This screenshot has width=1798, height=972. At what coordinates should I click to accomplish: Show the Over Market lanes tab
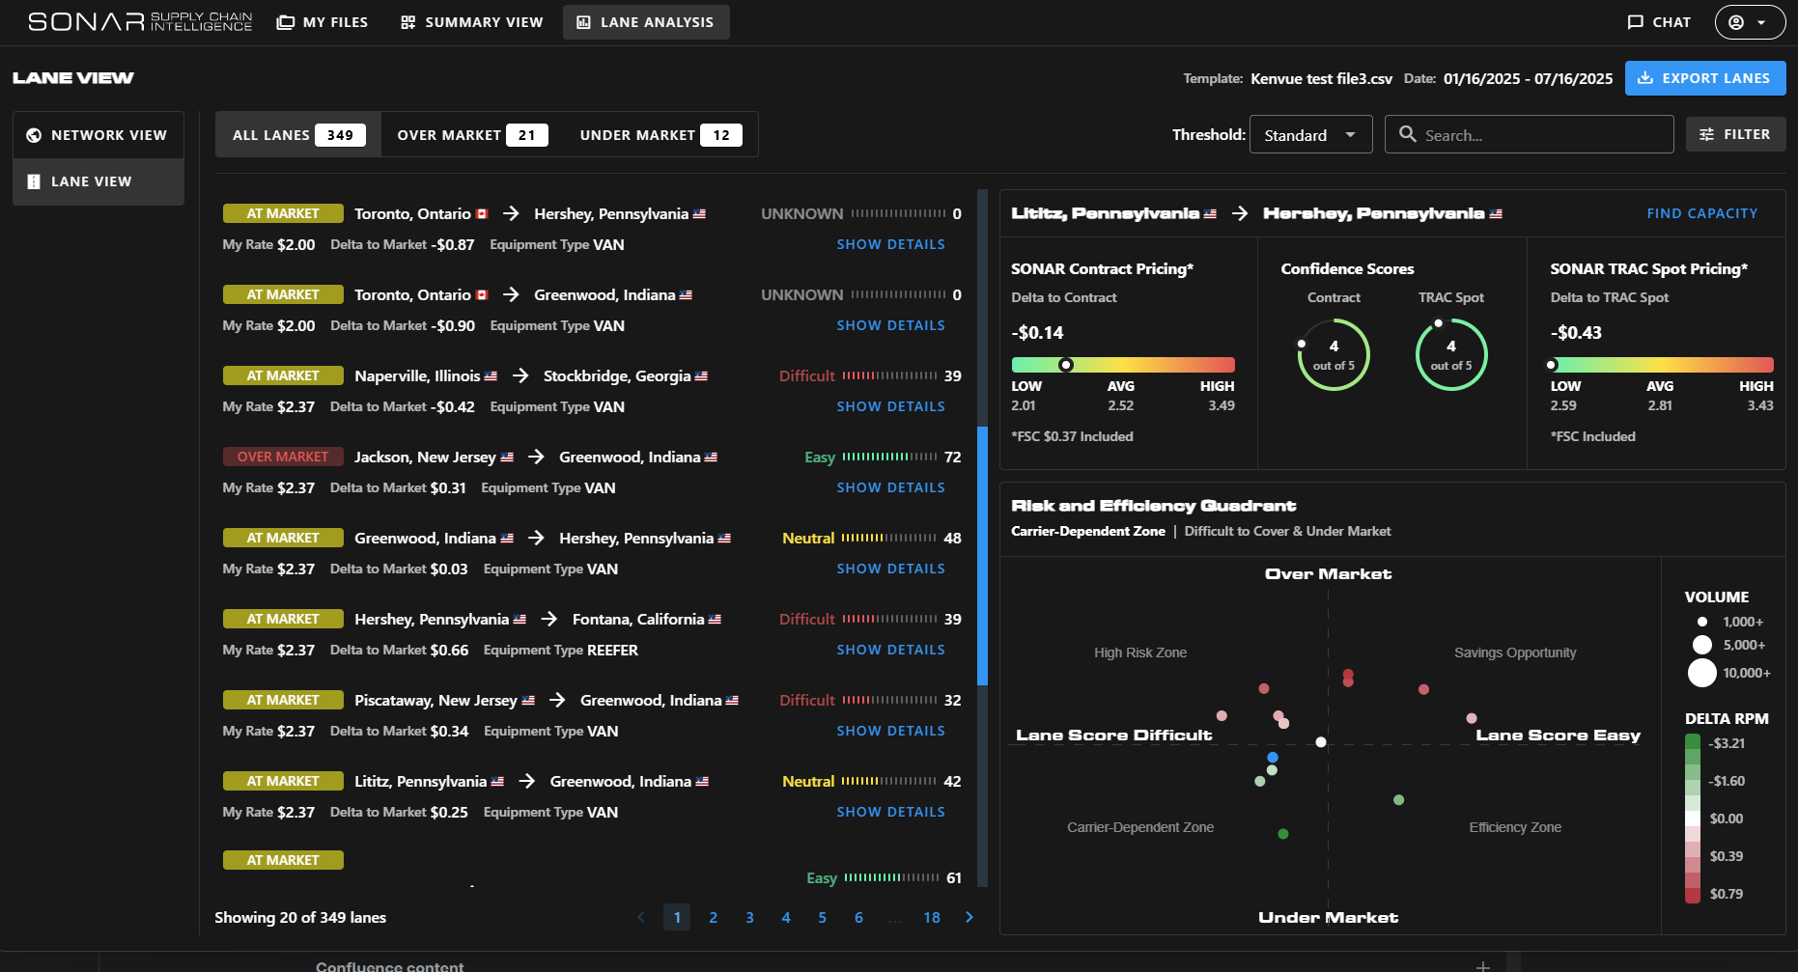(472, 135)
